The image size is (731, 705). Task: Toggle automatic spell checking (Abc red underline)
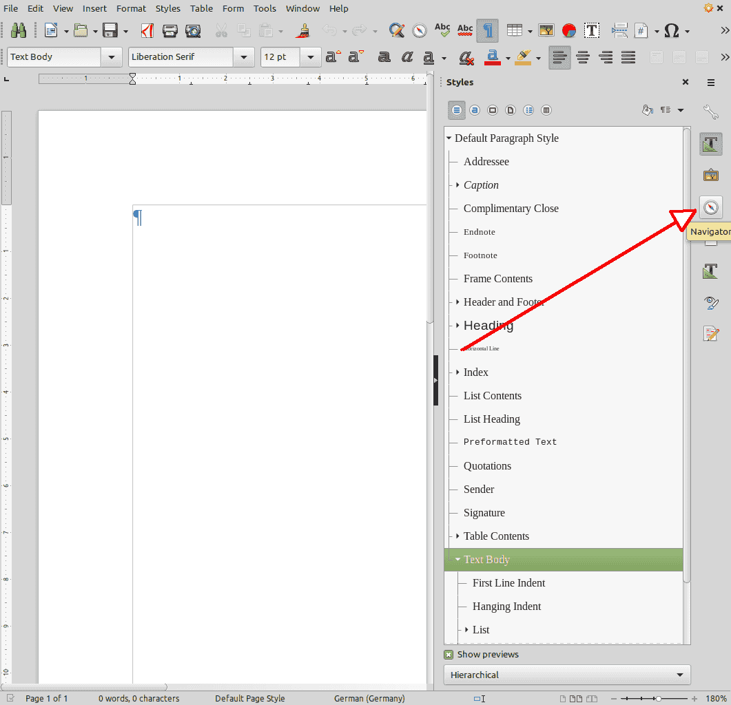tap(465, 31)
